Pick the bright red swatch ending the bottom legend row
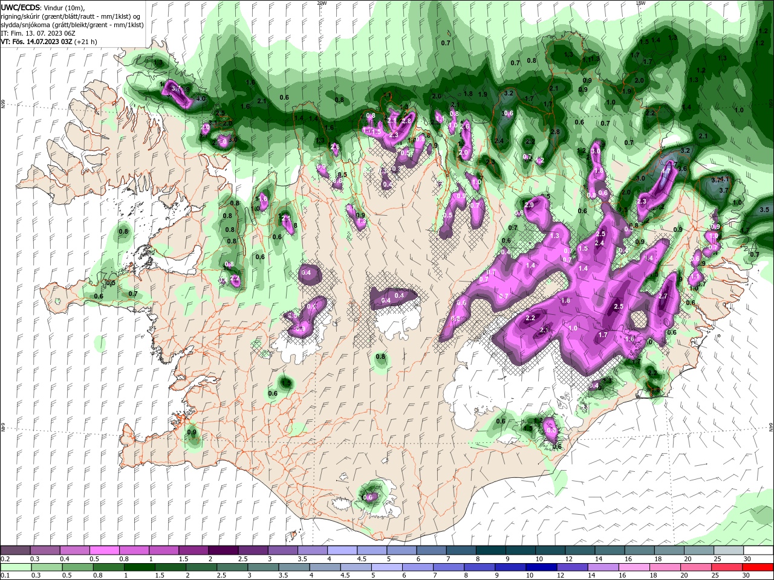Viewport: 774px width, 580px height. click(x=758, y=568)
